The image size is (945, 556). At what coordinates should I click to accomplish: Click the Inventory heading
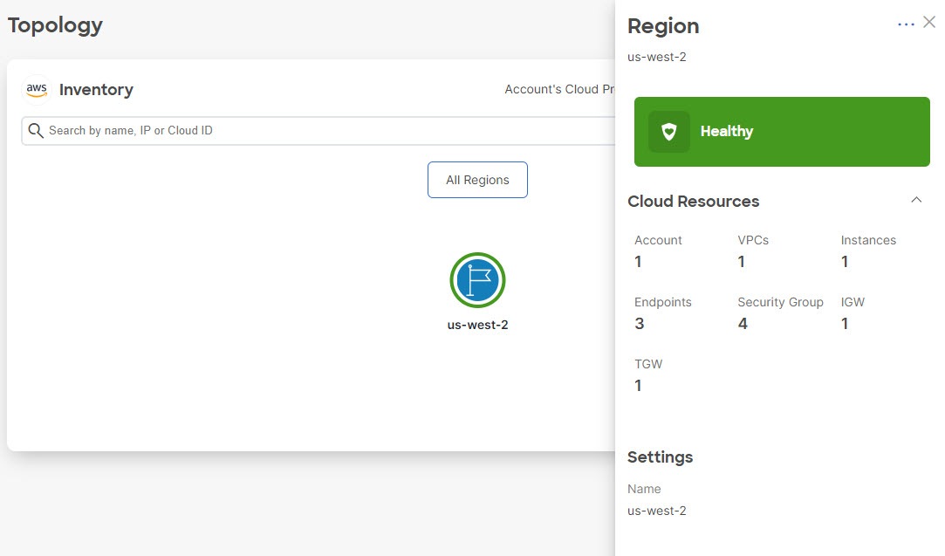click(x=96, y=90)
